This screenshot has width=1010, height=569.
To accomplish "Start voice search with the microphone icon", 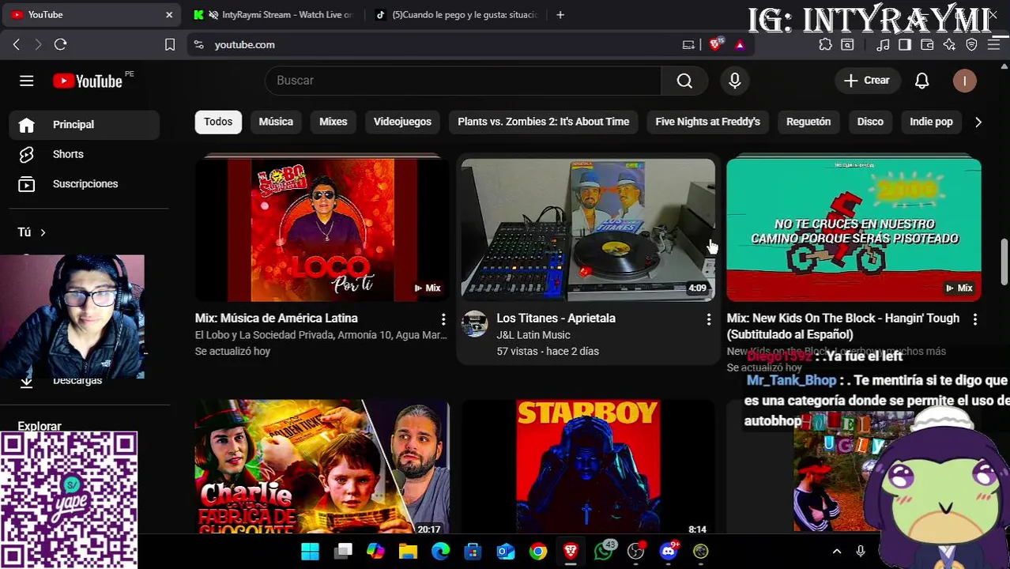I will [x=735, y=81].
